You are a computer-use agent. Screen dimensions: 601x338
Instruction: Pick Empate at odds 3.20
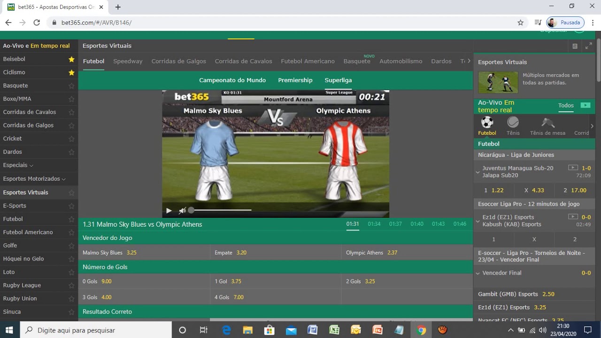point(276,253)
